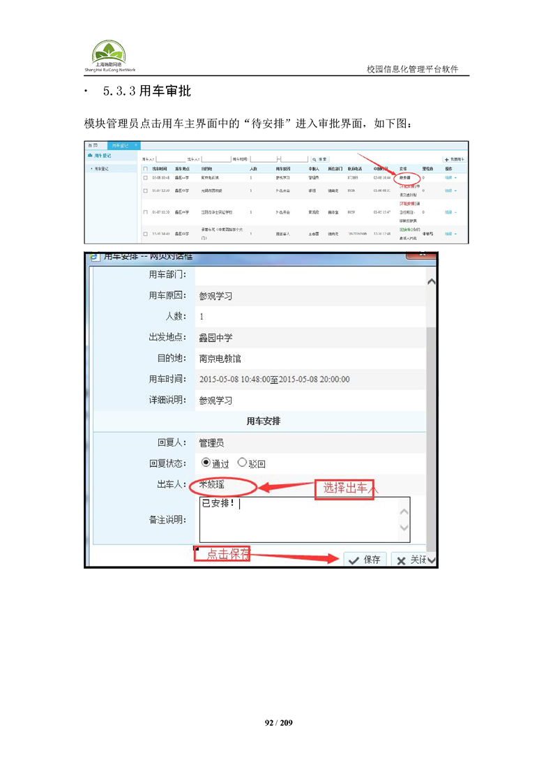The width and height of the screenshot is (553, 783).
Task: Click the Internet Explorer icon in the 用车安排 dialog title
Action: tap(94, 258)
